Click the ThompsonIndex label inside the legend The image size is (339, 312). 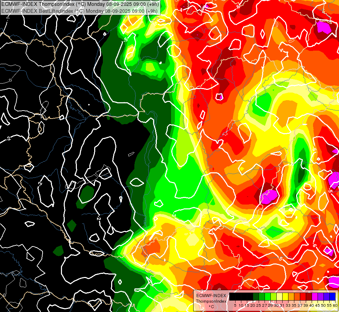(x=211, y=301)
